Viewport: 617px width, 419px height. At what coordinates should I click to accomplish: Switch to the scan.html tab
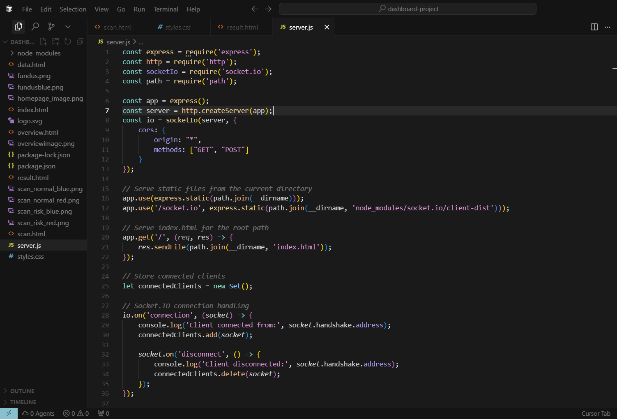(x=118, y=27)
